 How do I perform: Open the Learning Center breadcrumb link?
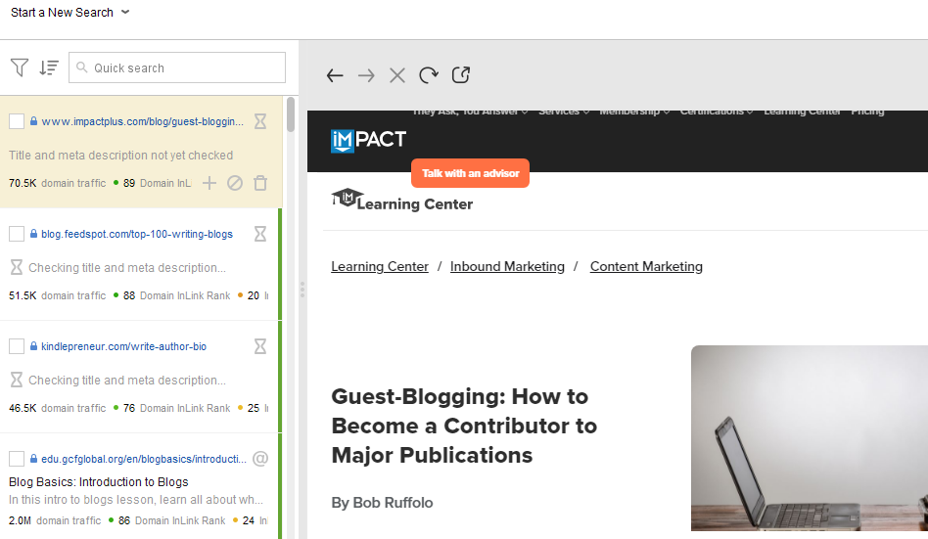380,267
